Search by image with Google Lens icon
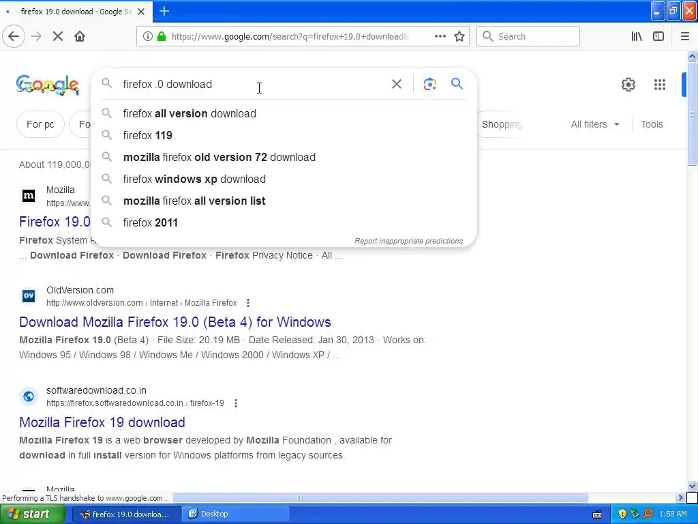 point(429,84)
